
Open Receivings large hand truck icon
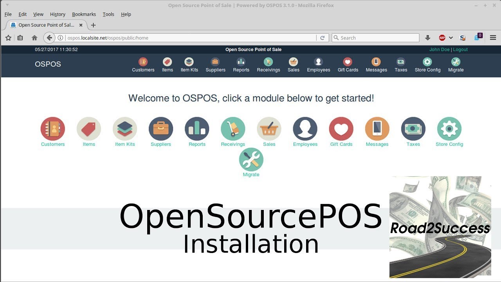coord(233,129)
